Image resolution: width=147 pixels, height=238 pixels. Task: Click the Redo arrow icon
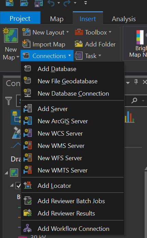pyautogui.click(x=67, y=3)
